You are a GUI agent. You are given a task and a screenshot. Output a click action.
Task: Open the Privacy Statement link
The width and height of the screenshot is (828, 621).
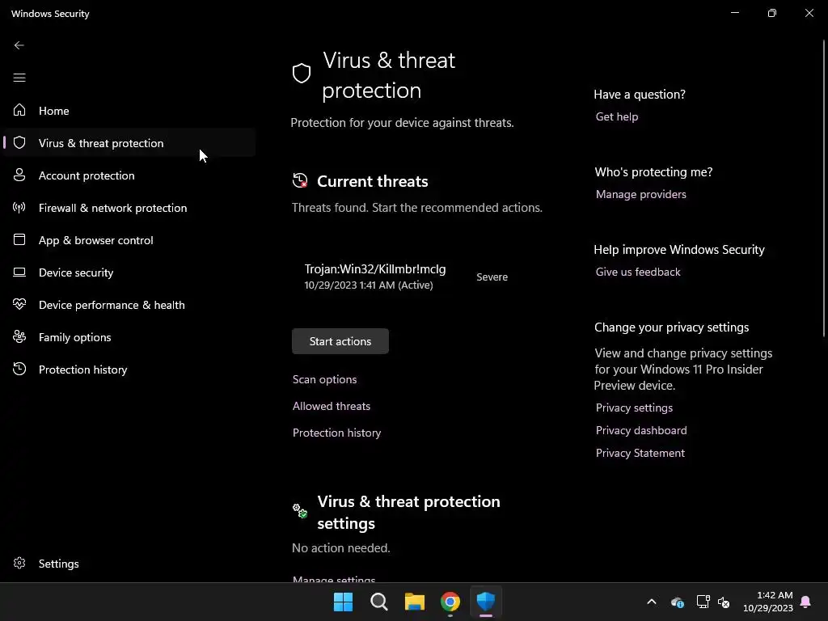click(640, 453)
